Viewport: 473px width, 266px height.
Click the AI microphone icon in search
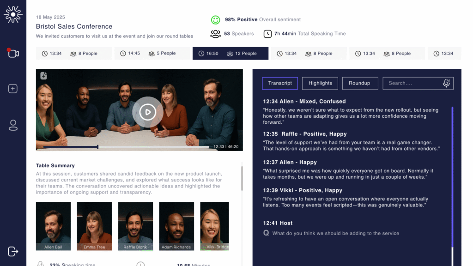pyautogui.click(x=446, y=83)
